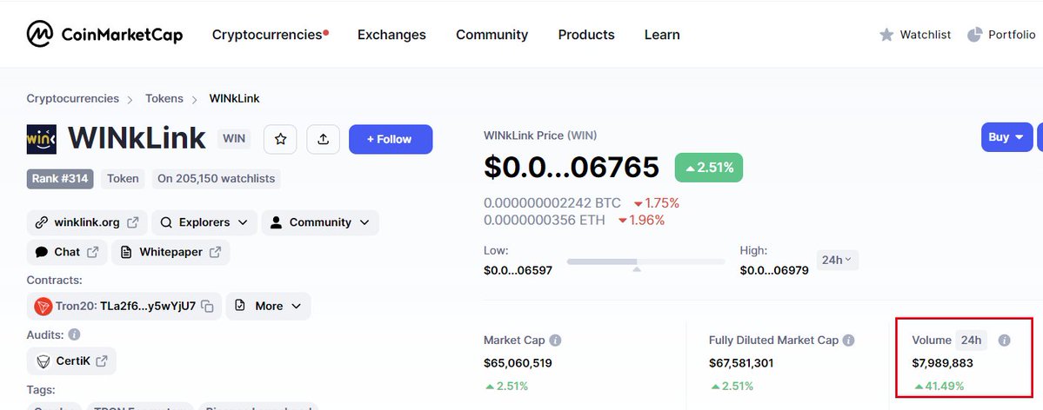Click the Portfolio pie chart icon
Image resolution: width=1043 pixels, height=410 pixels.
click(975, 35)
